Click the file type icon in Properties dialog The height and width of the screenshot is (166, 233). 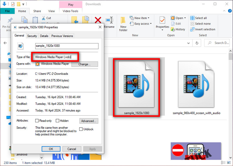(x=20, y=46)
